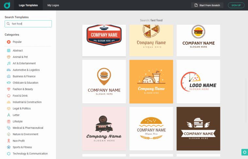Open the Logo Templates tab
The image size is (248, 159).
click(28, 5)
